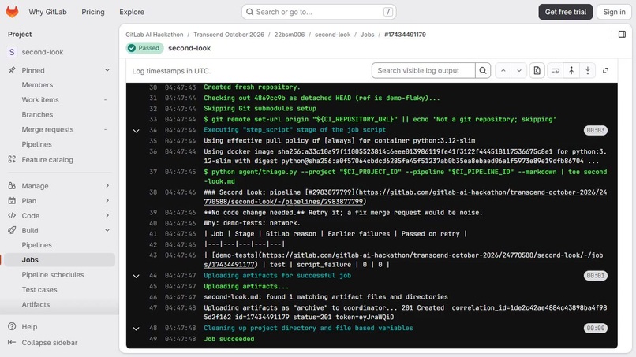Collapse the Build section chevron
The width and height of the screenshot is (636, 357).
[x=107, y=230]
